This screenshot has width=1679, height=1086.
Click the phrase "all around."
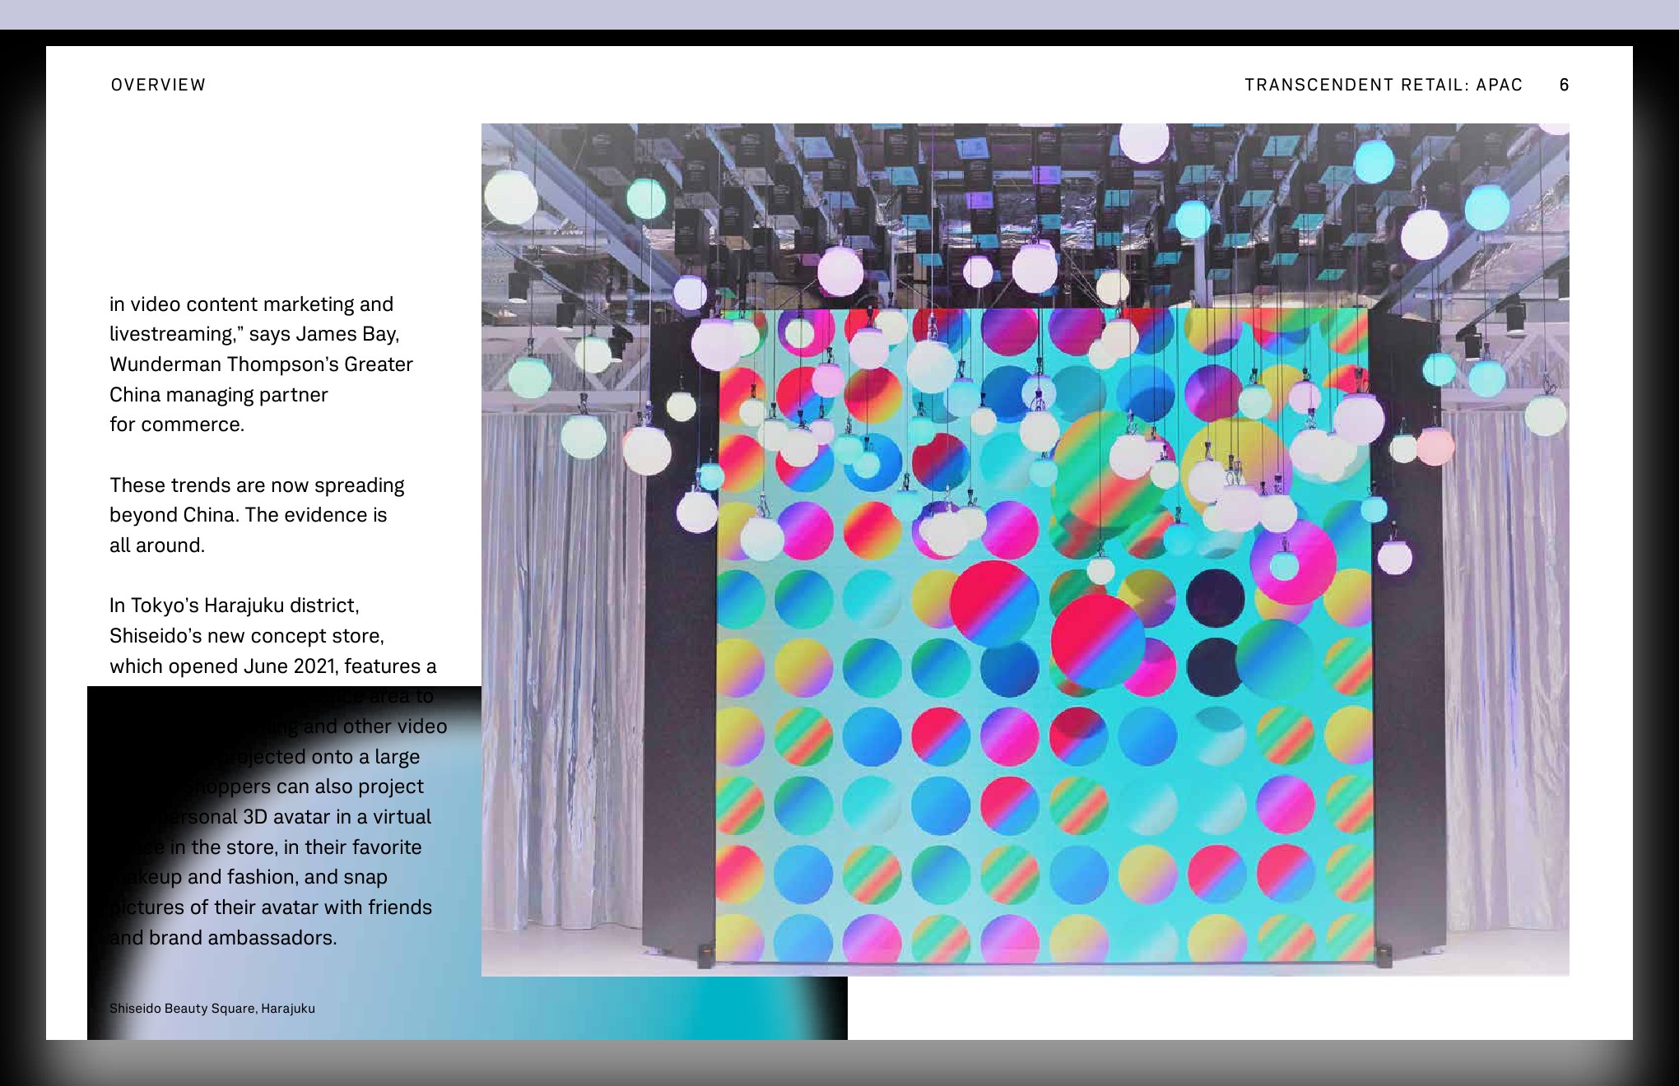pyautogui.click(x=157, y=545)
